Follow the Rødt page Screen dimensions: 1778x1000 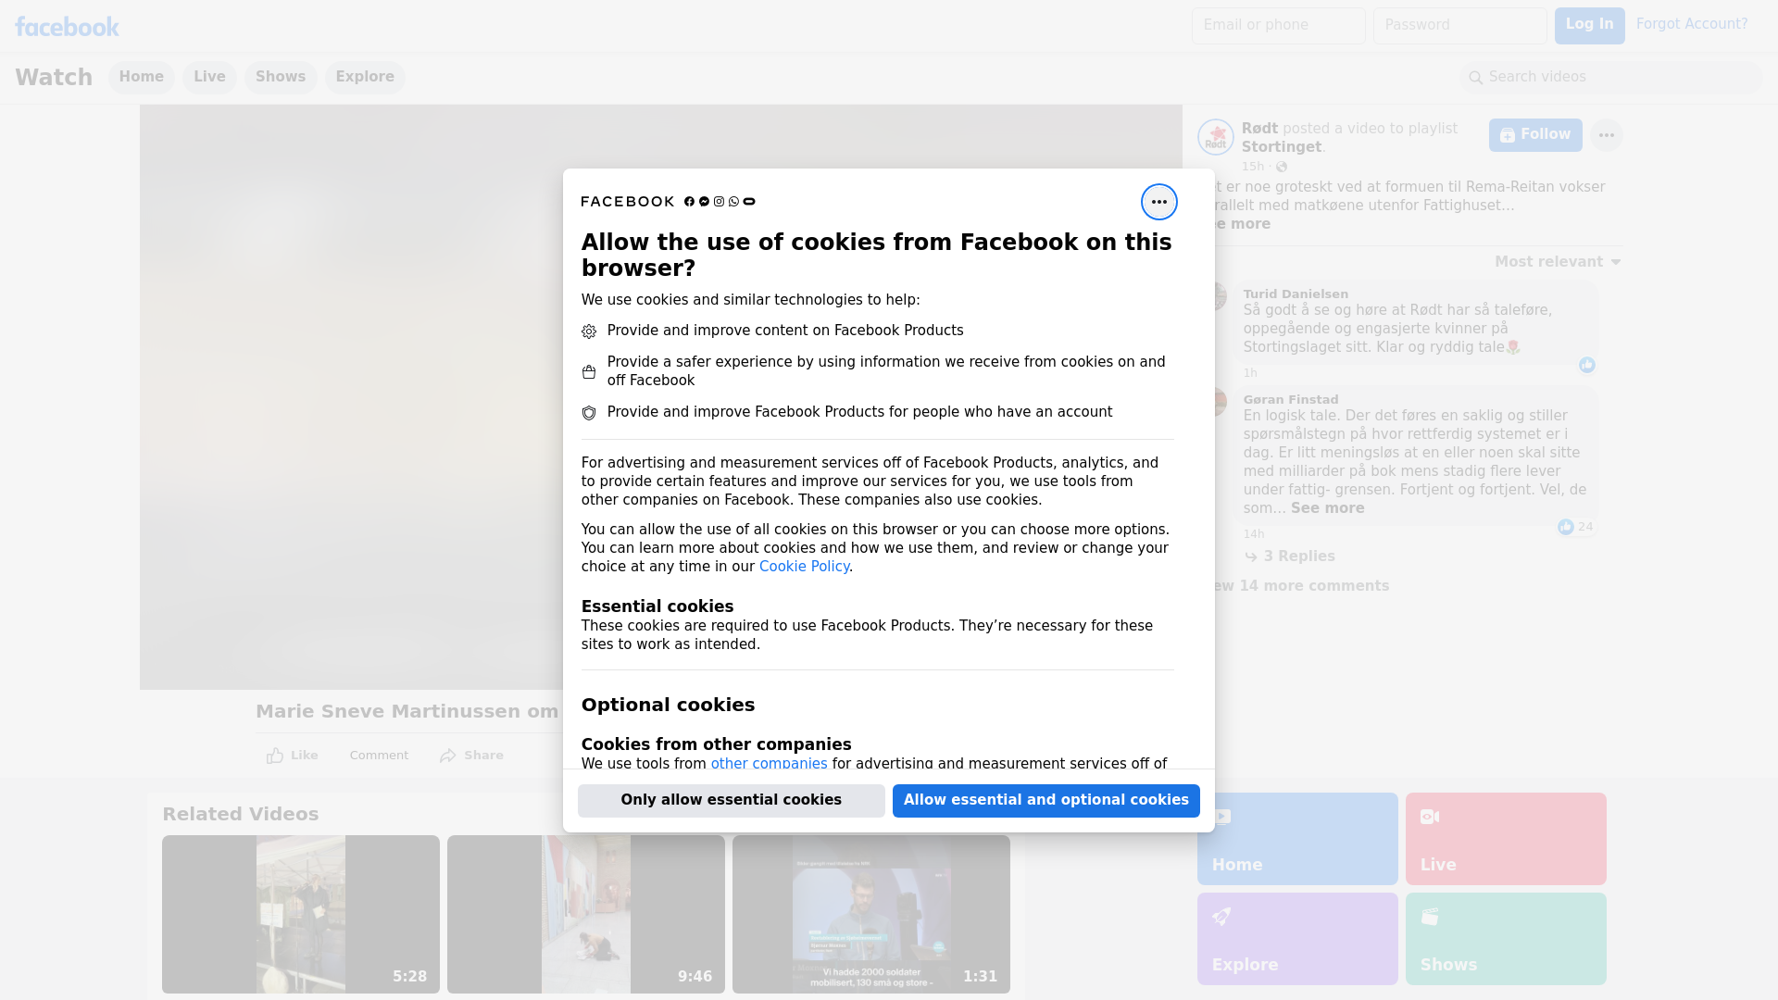1535,135
